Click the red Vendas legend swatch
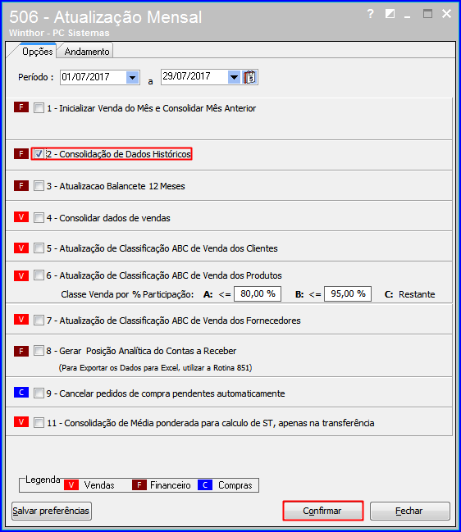 pyautogui.click(x=71, y=484)
